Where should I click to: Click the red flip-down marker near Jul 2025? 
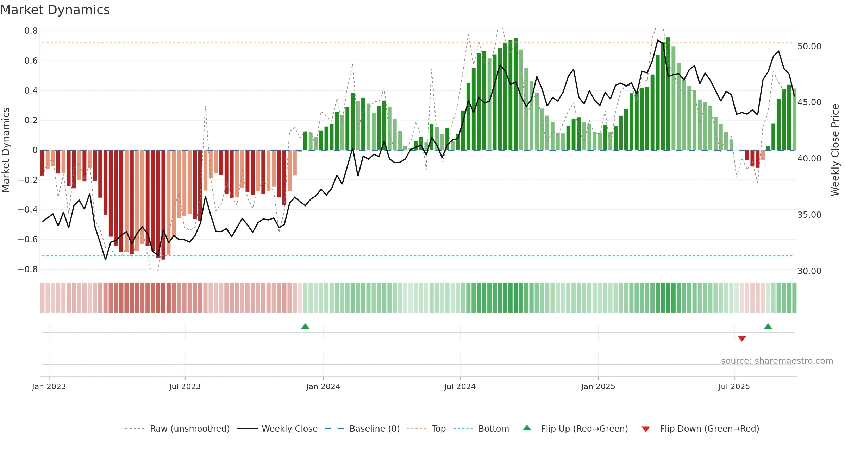[742, 339]
